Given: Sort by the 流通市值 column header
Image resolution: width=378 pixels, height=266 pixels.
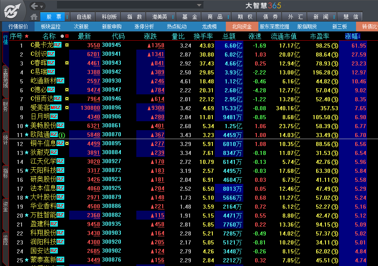Looking at the screenshot, I should pos(284,36).
